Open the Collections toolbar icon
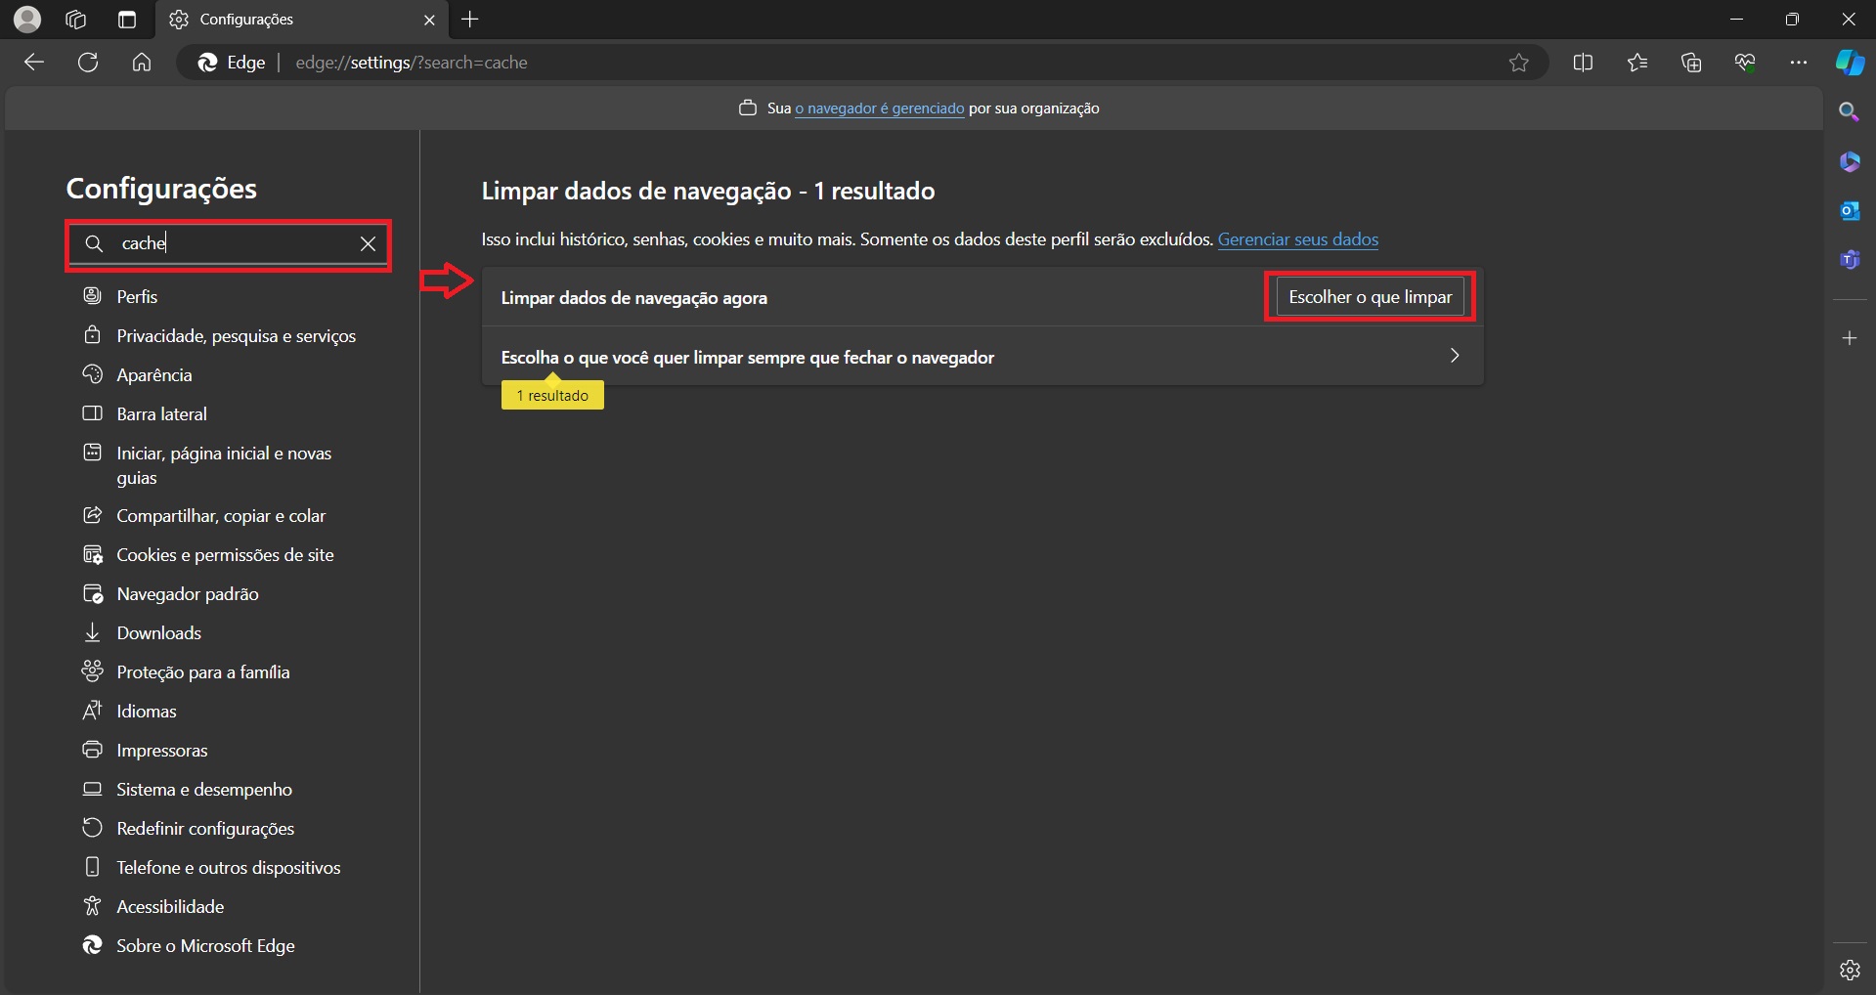The image size is (1876, 995). (x=1691, y=63)
